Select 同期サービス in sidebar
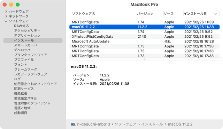 click(x=24, y=89)
